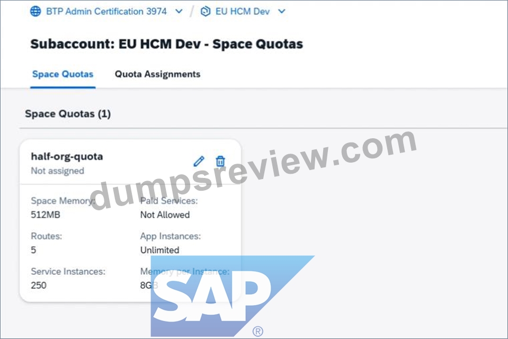Select the Space Quotas tab
The image size is (508, 339).
pos(63,74)
